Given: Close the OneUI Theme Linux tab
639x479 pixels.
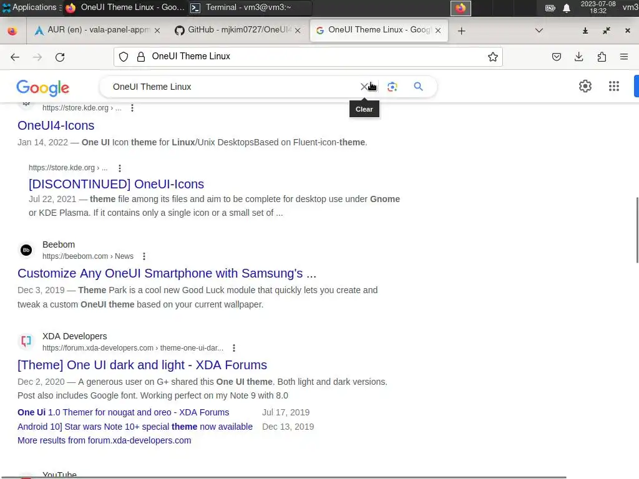Looking at the screenshot, I should [438, 31].
